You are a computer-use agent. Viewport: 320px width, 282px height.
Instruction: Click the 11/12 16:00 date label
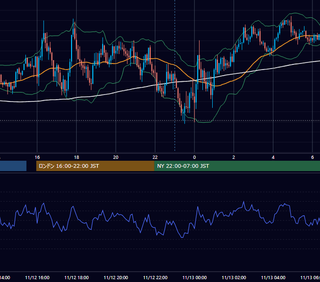[x=37, y=277]
